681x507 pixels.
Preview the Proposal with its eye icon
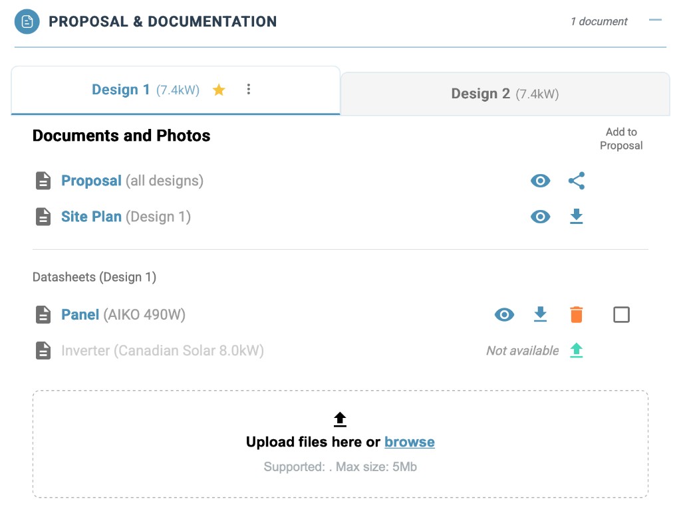[540, 181]
